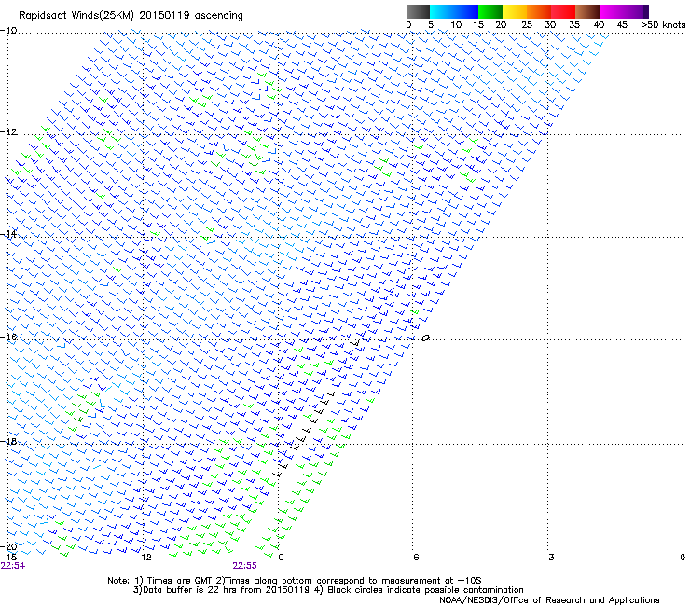Image resolution: width=690 pixels, height=606 pixels.
Task: Click the magenta 40-45 knots legend color
Action: (612, 11)
